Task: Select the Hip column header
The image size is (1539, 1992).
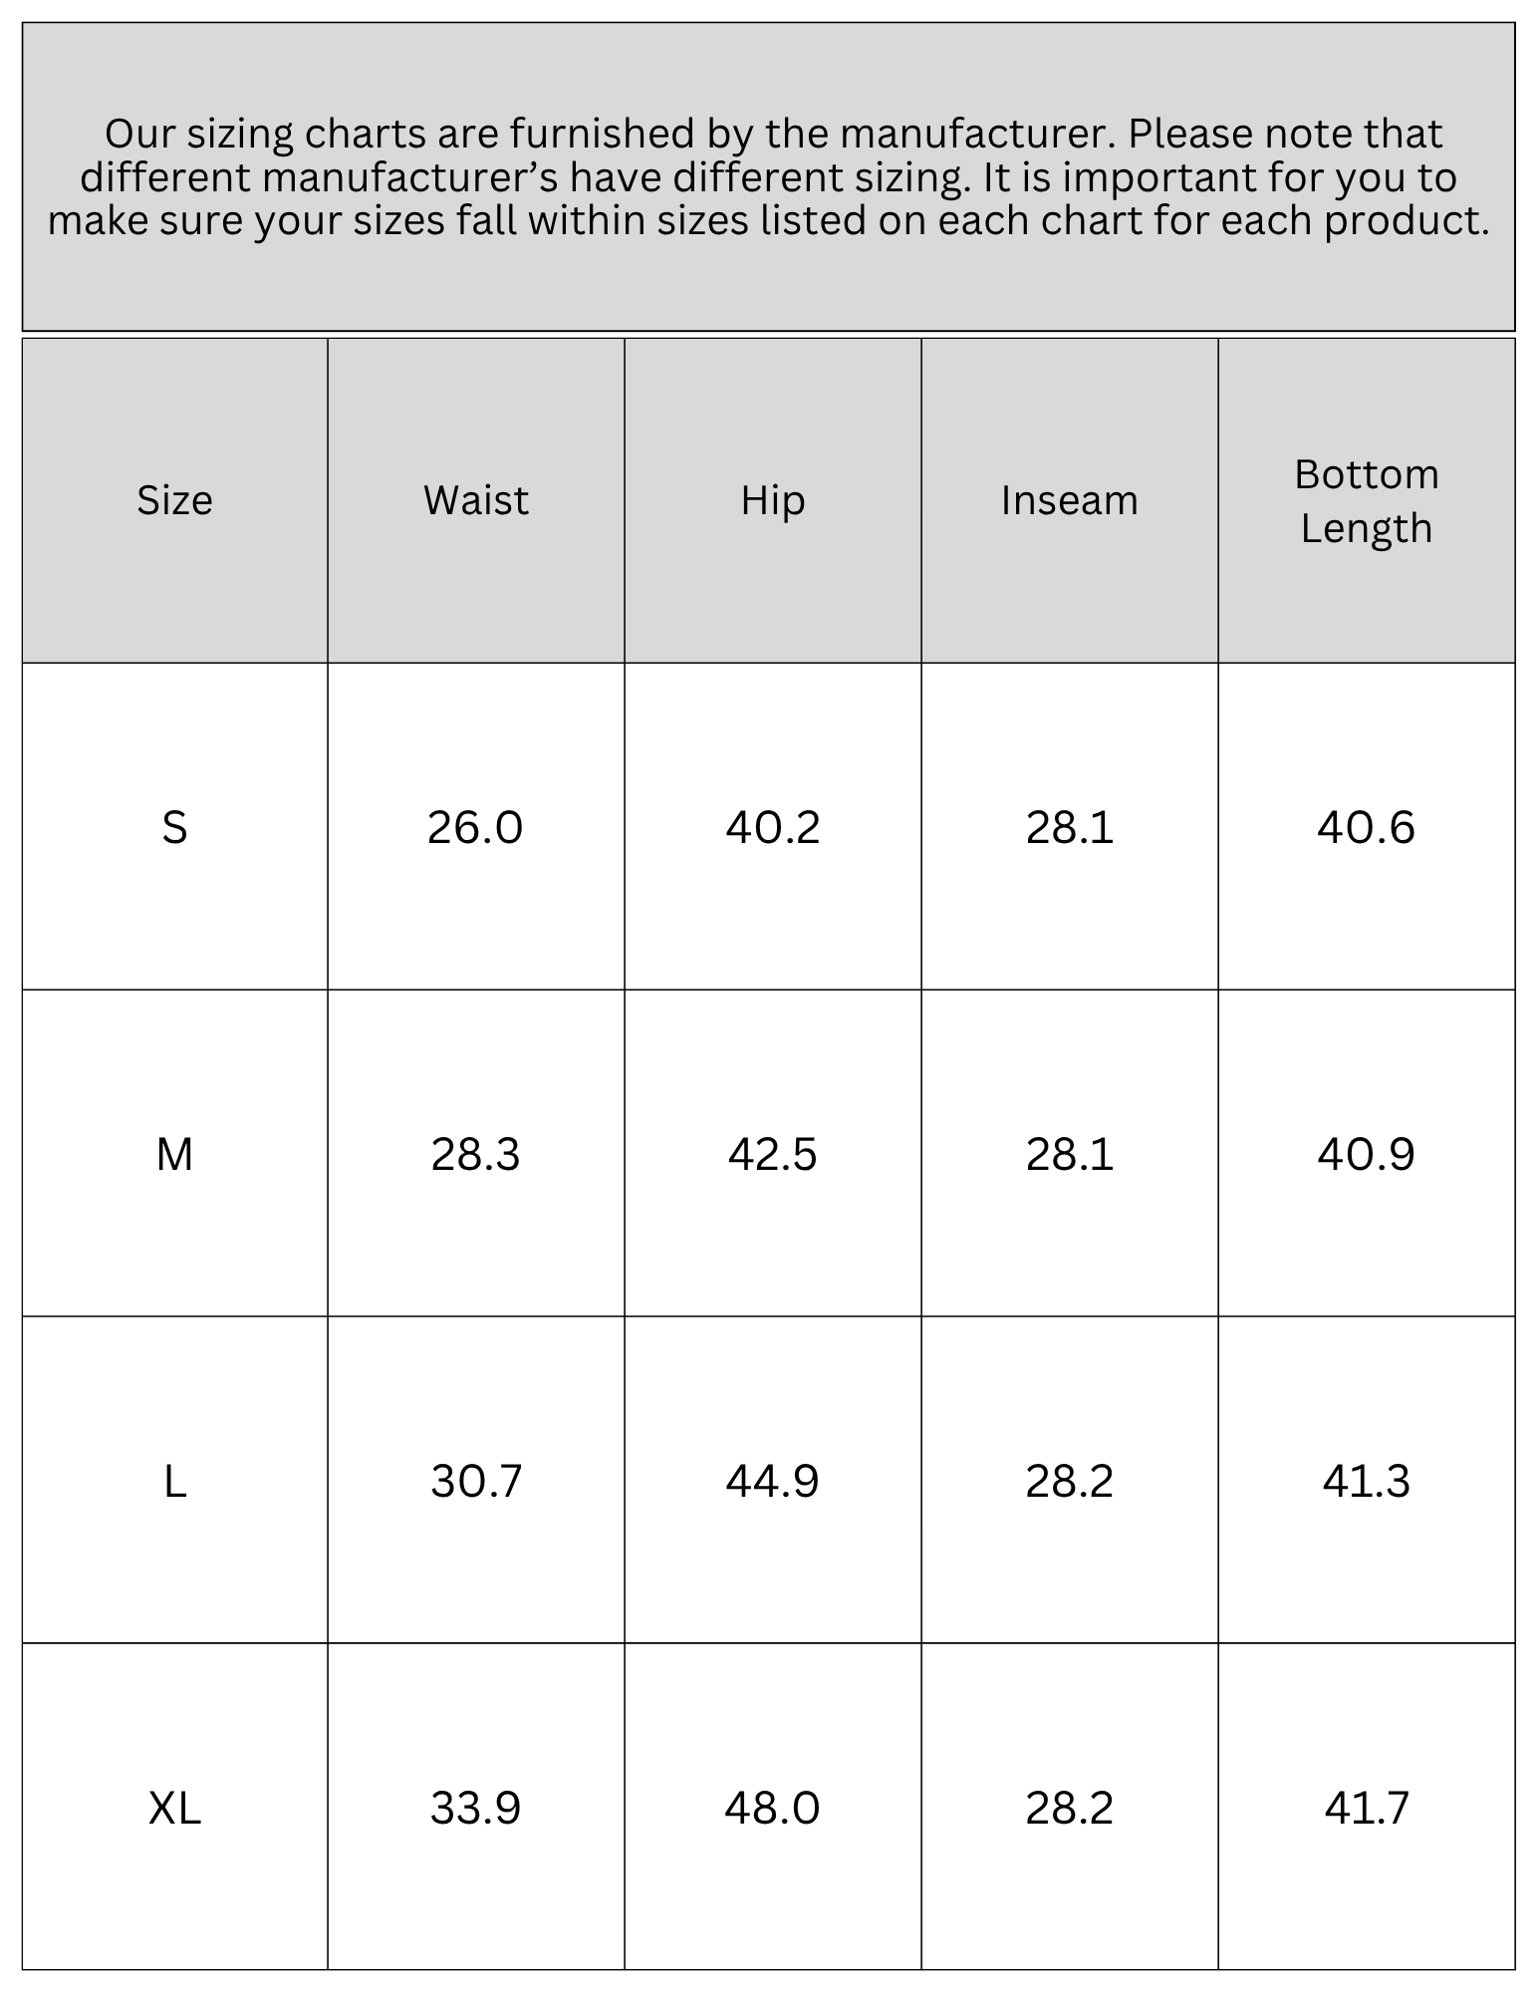Action: point(773,500)
